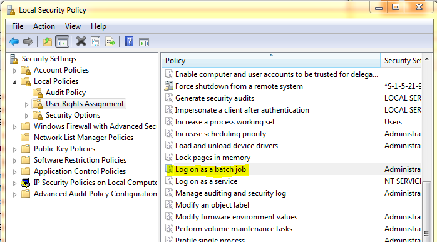Click the IP Security Policies computer icon
This screenshot has height=242, width=437.
[x=26, y=183]
